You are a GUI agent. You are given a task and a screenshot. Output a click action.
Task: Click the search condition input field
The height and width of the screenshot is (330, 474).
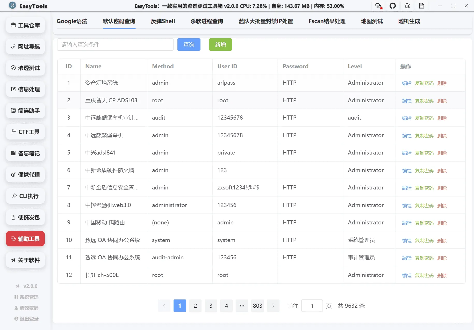[x=115, y=44]
